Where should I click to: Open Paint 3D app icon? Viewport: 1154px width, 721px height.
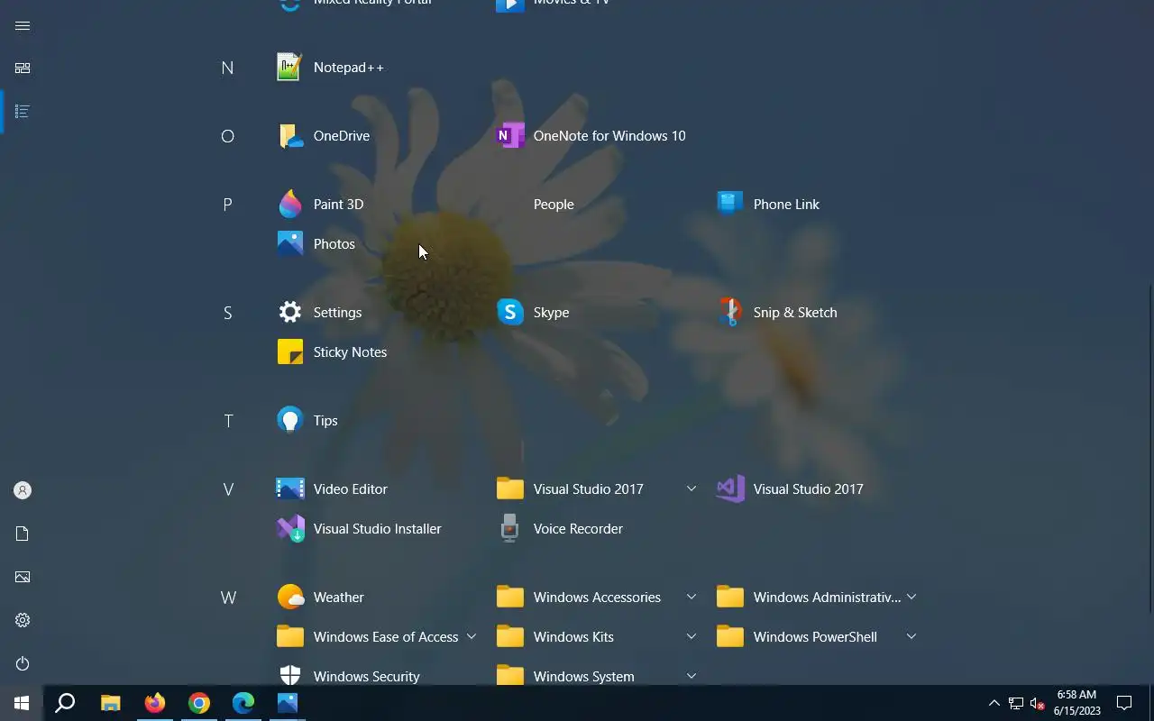[289, 205]
